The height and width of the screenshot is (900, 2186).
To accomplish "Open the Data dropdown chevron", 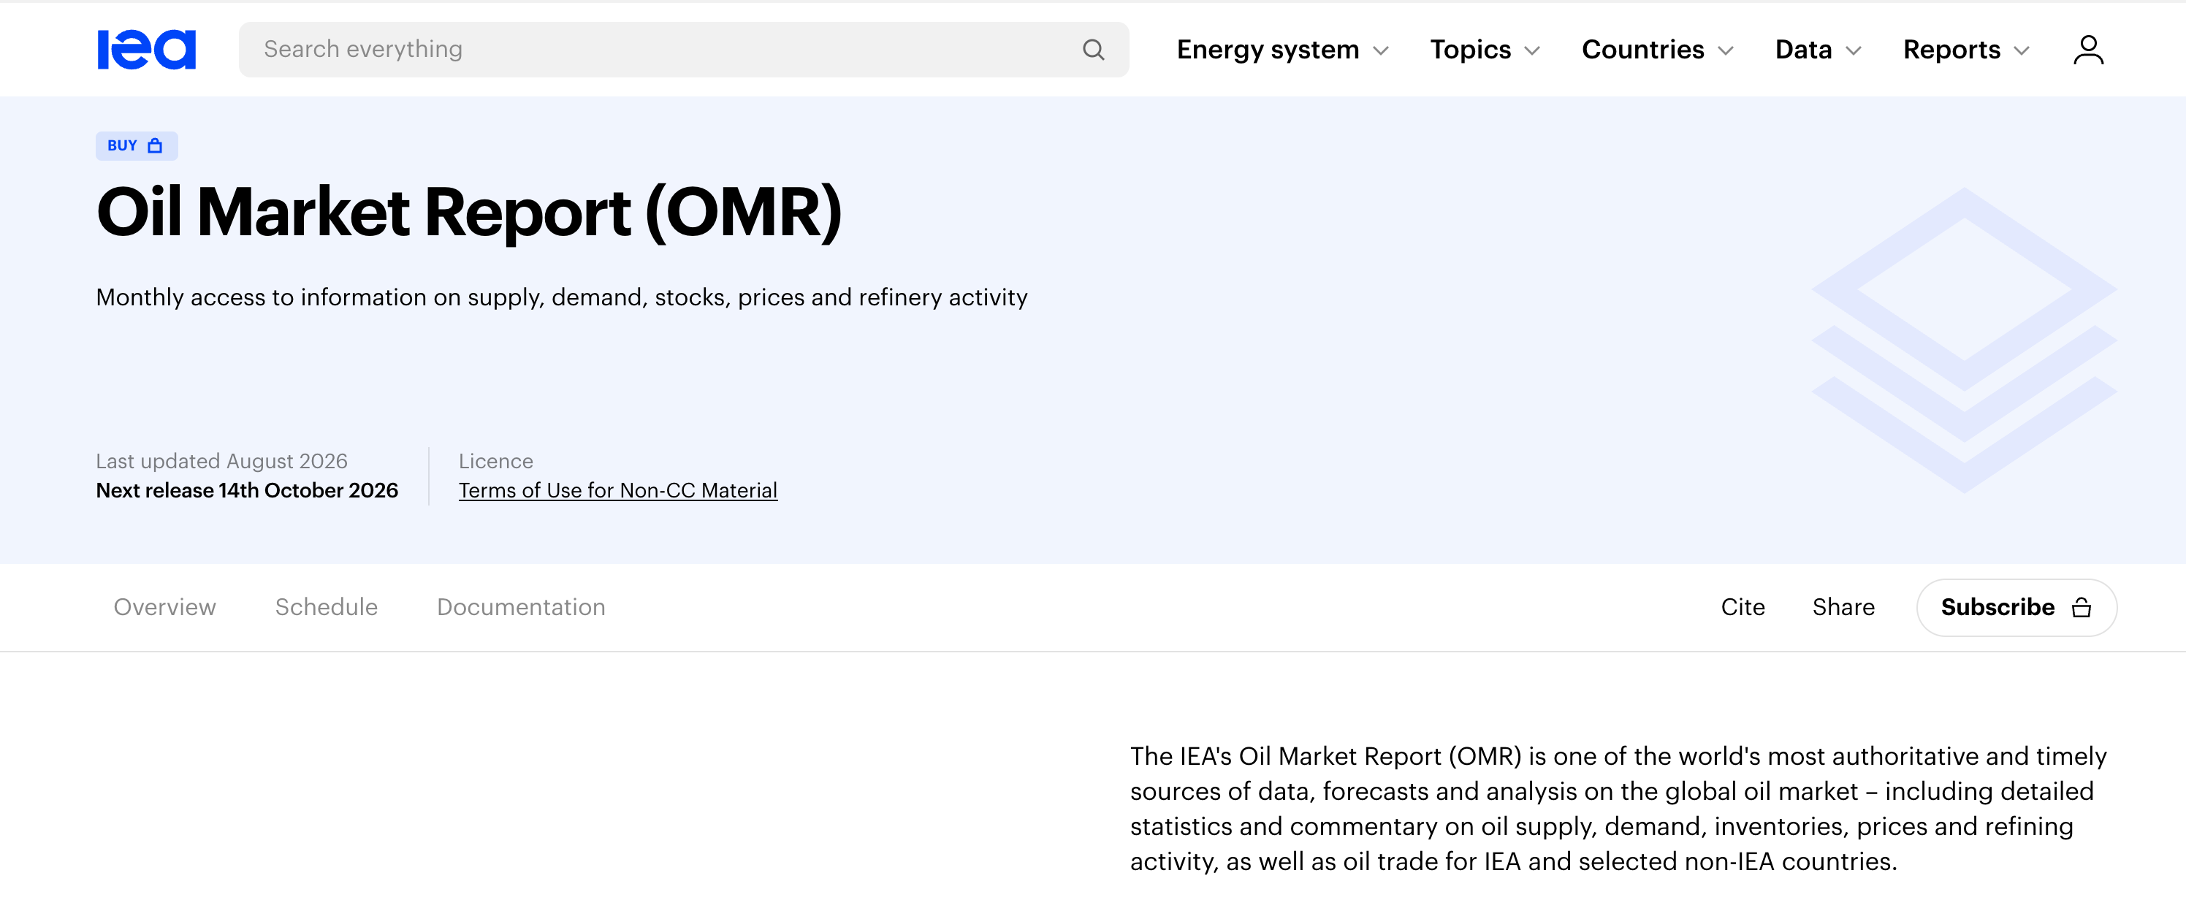I will click(x=1854, y=51).
